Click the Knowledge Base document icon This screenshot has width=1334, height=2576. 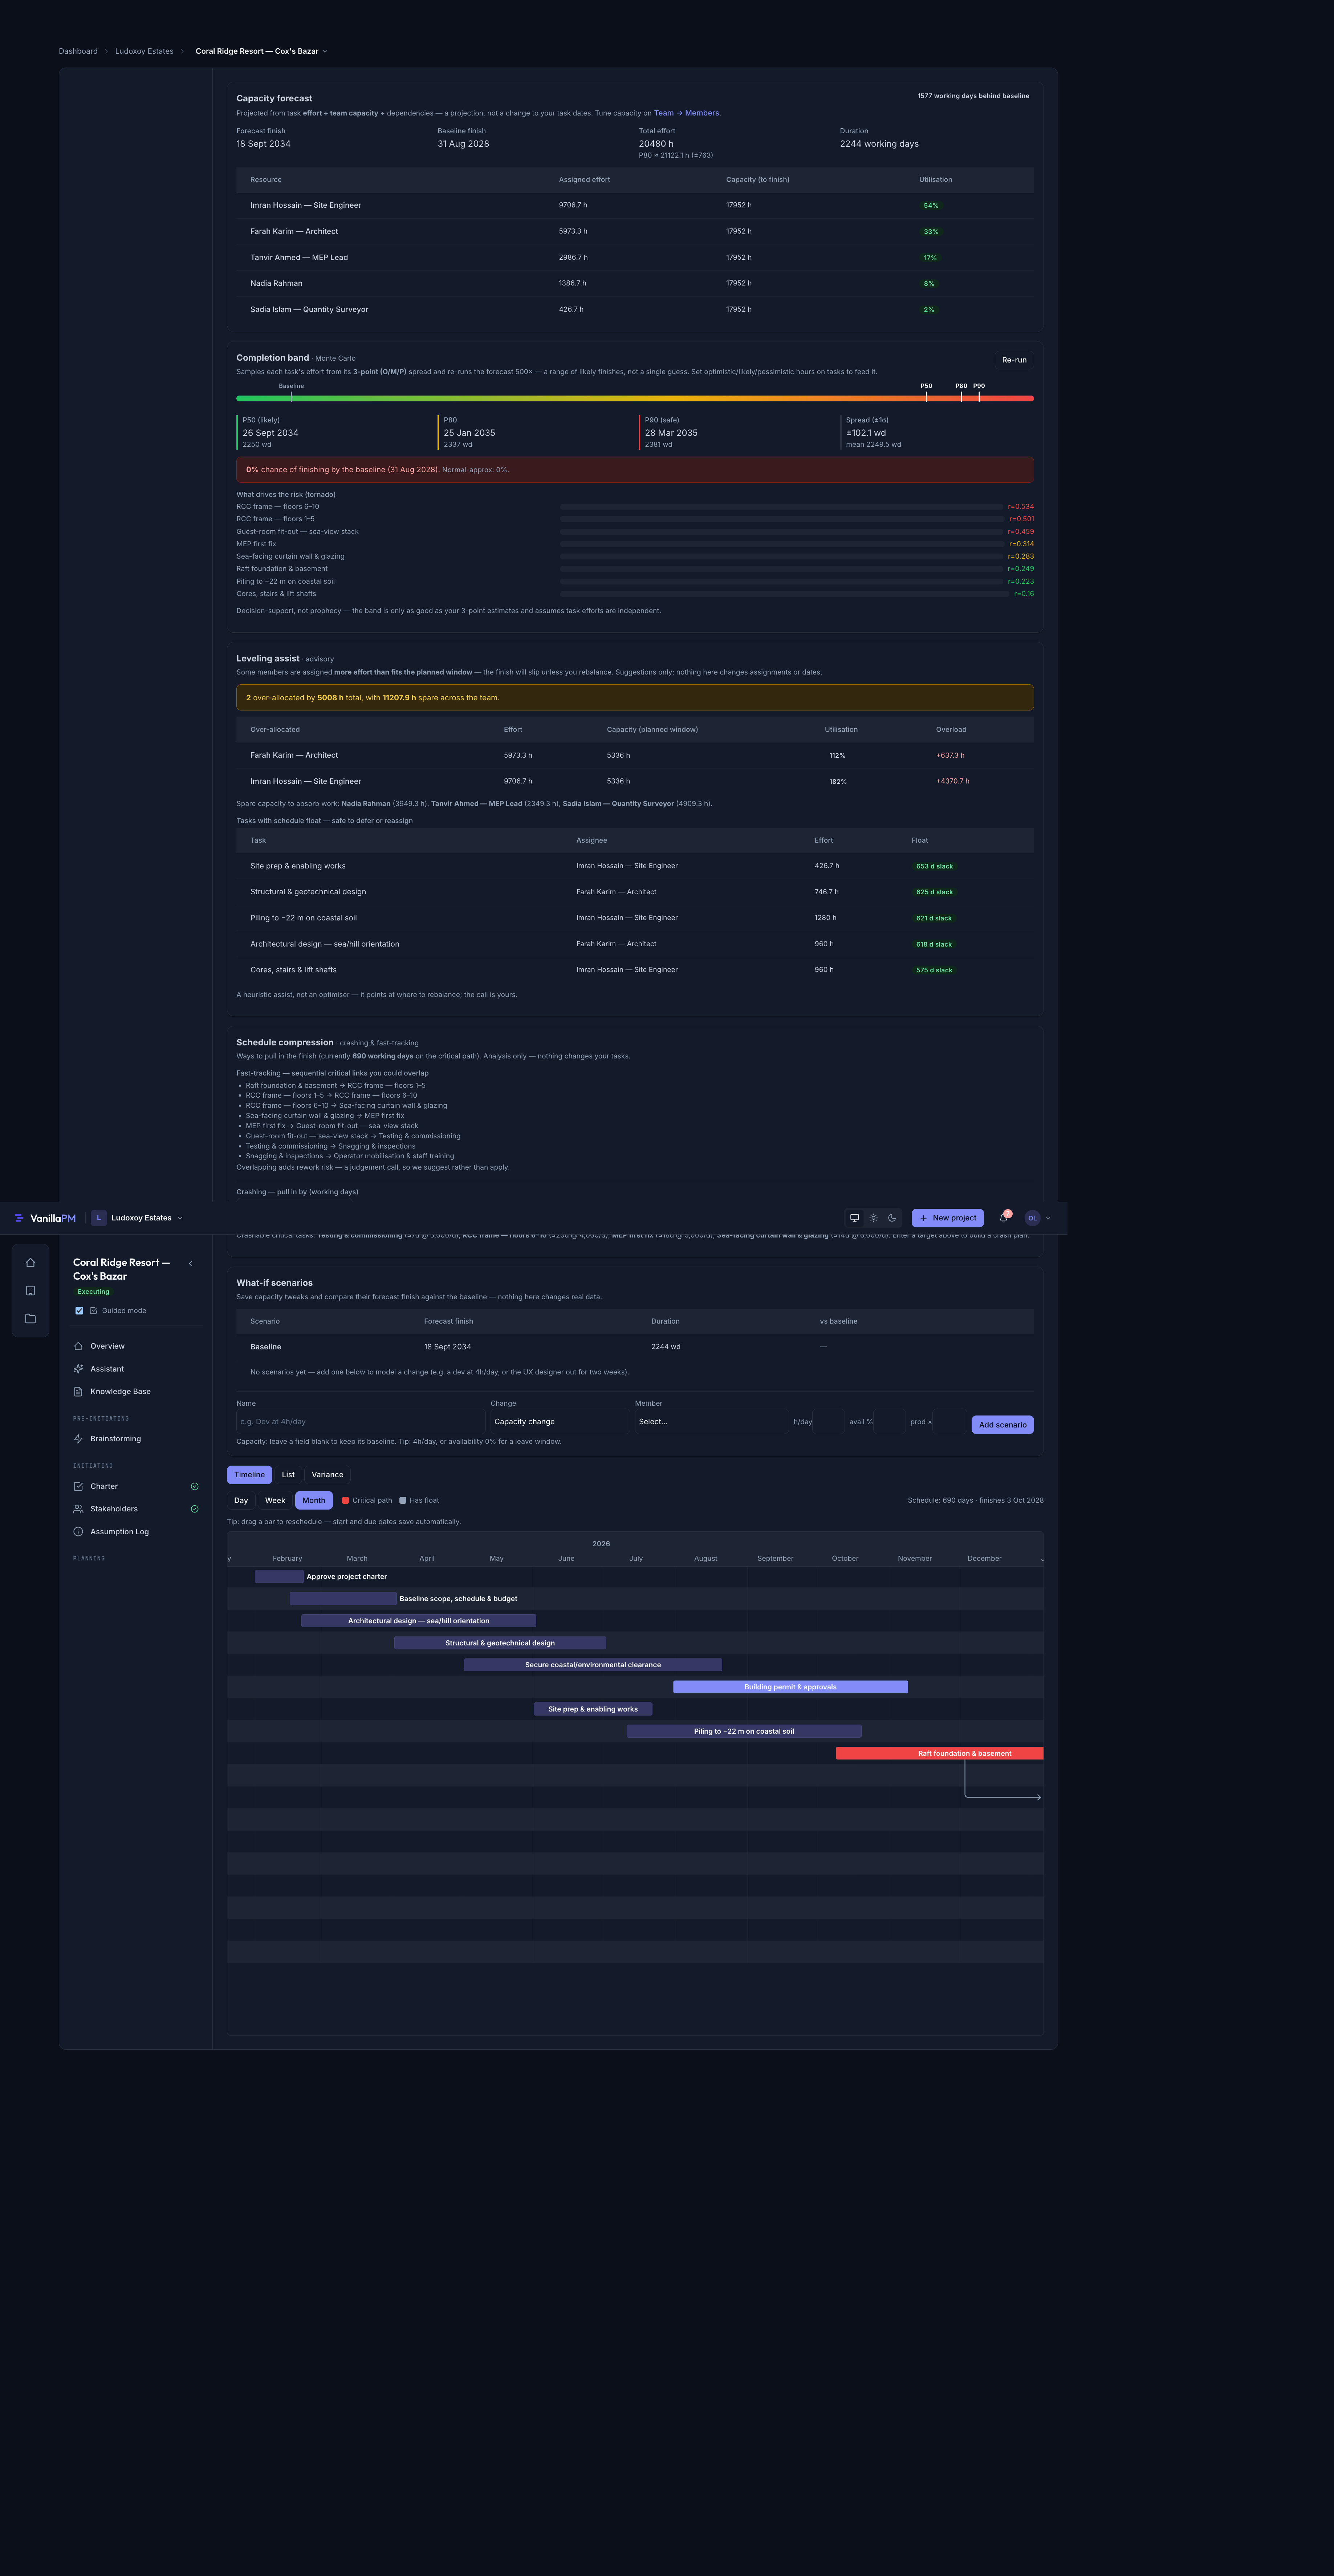pos(78,1392)
